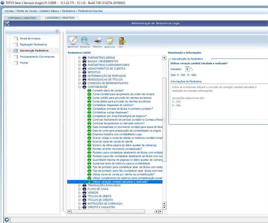Click the FLUXO DE CAIXA group icon

84,189
